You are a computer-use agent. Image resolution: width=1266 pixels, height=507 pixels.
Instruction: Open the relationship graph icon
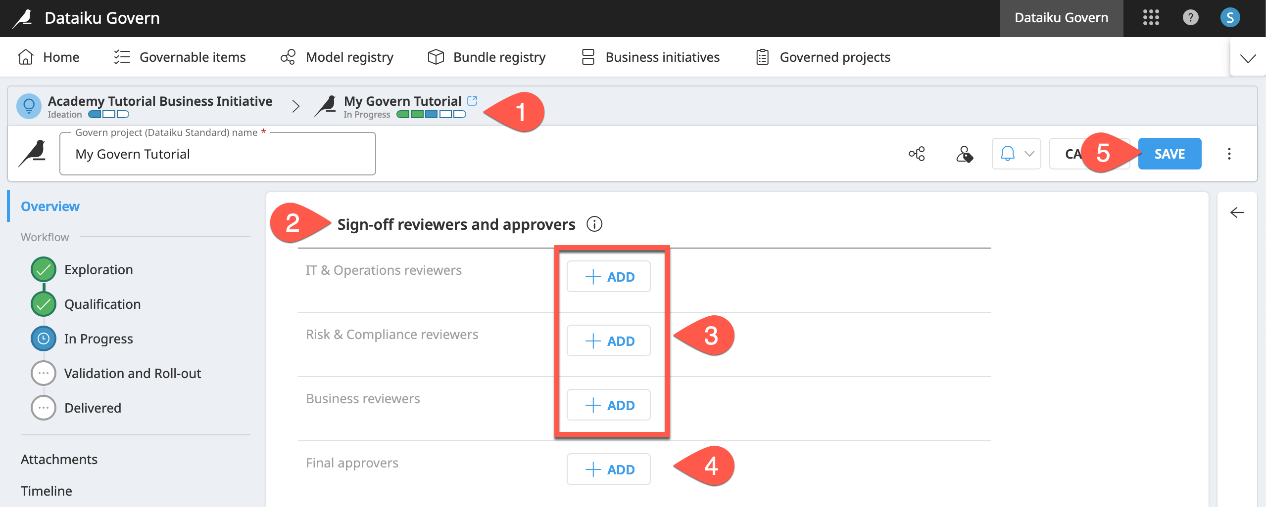(917, 154)
